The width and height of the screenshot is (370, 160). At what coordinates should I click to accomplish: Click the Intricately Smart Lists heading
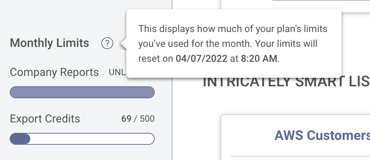coord(286,81)
